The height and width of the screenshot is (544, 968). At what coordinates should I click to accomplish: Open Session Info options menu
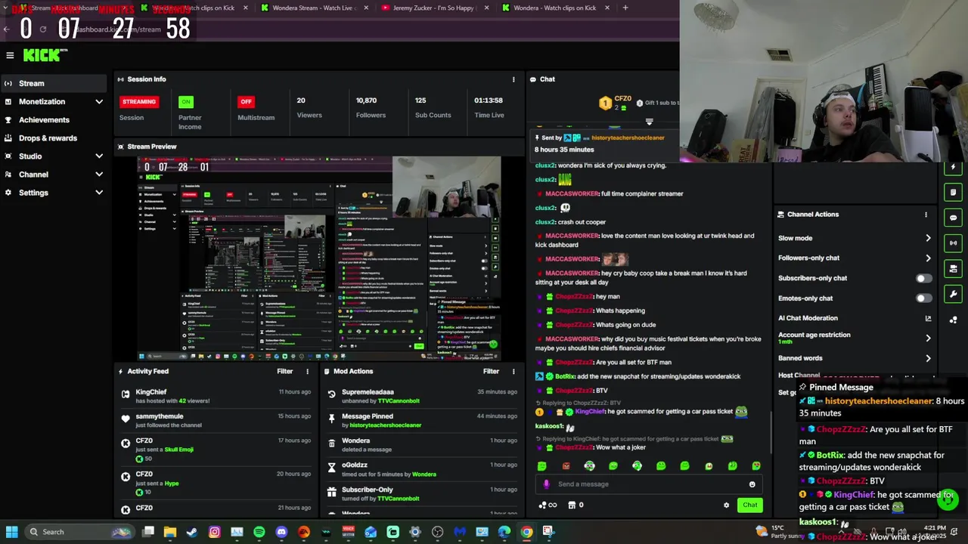513,79
